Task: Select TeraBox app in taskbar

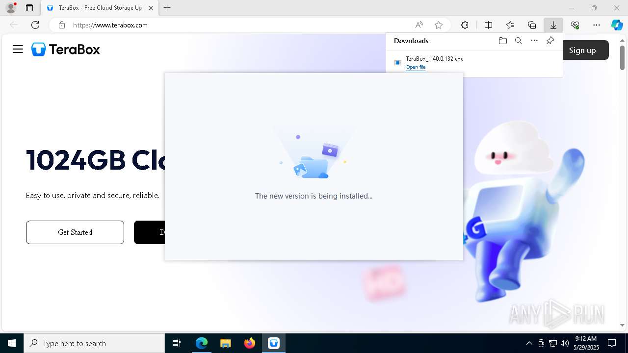Action: [x=274, y=343]
